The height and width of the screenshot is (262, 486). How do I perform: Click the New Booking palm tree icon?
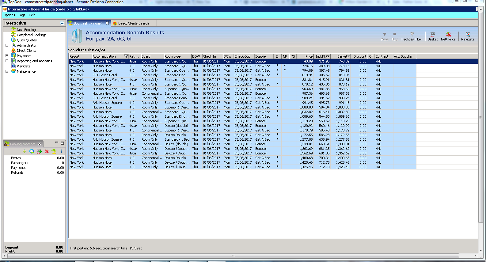pos(13,29)
